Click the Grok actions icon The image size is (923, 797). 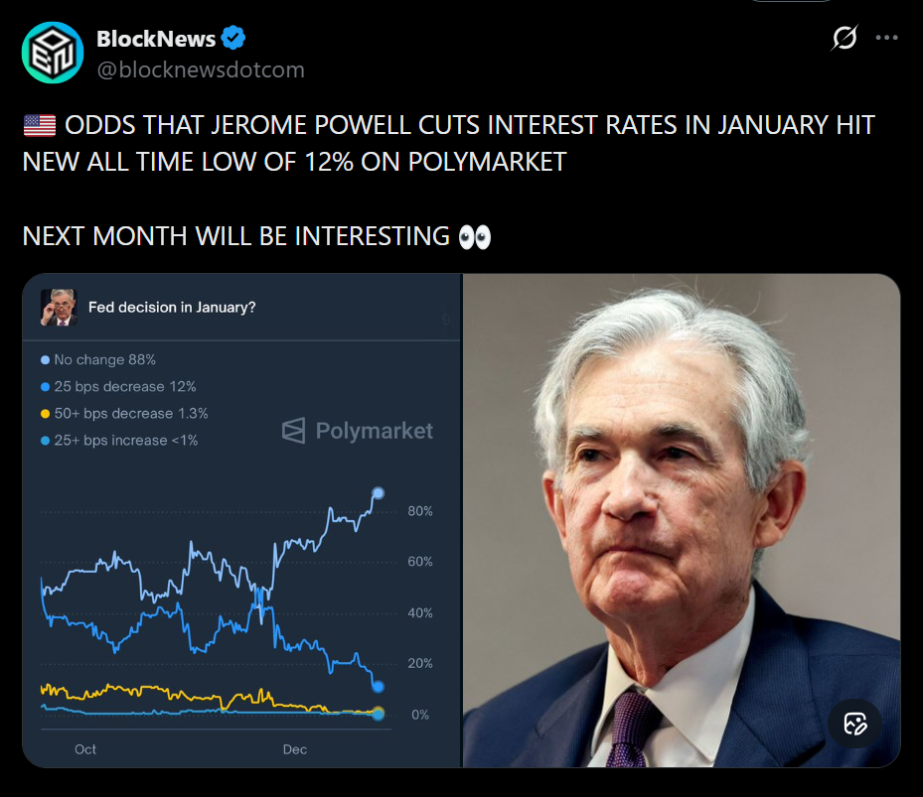point(844,38)
